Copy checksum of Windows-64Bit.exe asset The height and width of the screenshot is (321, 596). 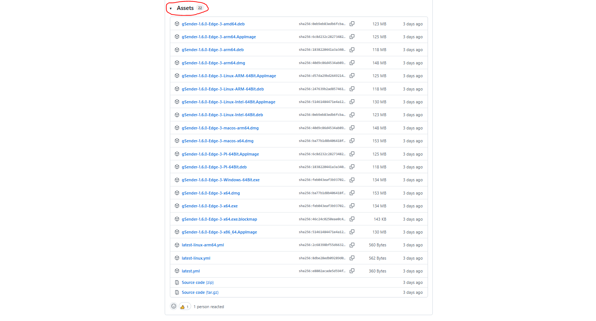(x=352, y=180)
